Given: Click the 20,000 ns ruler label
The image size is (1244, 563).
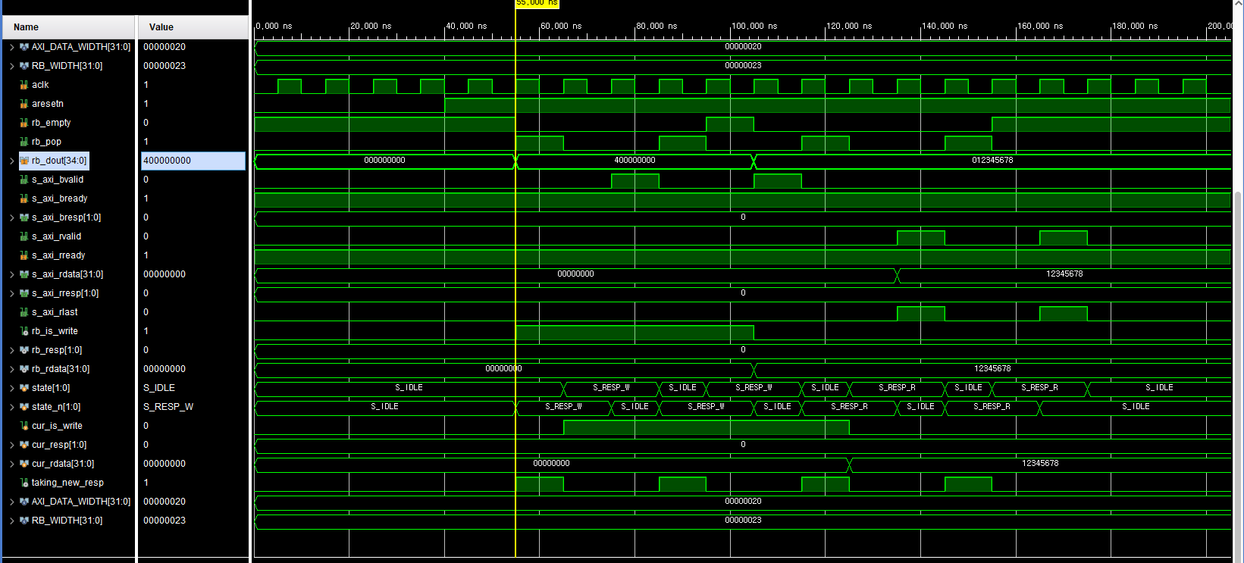Looking at the screenshot, I should tap(371, 26).
